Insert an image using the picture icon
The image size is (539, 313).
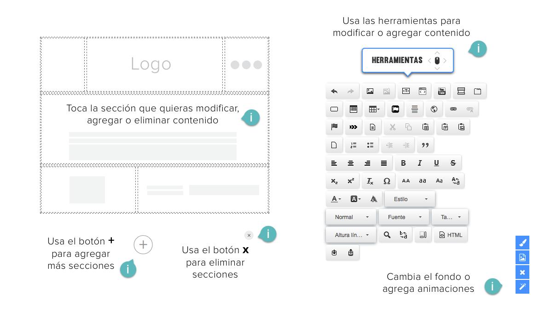[x=370, y=91]
